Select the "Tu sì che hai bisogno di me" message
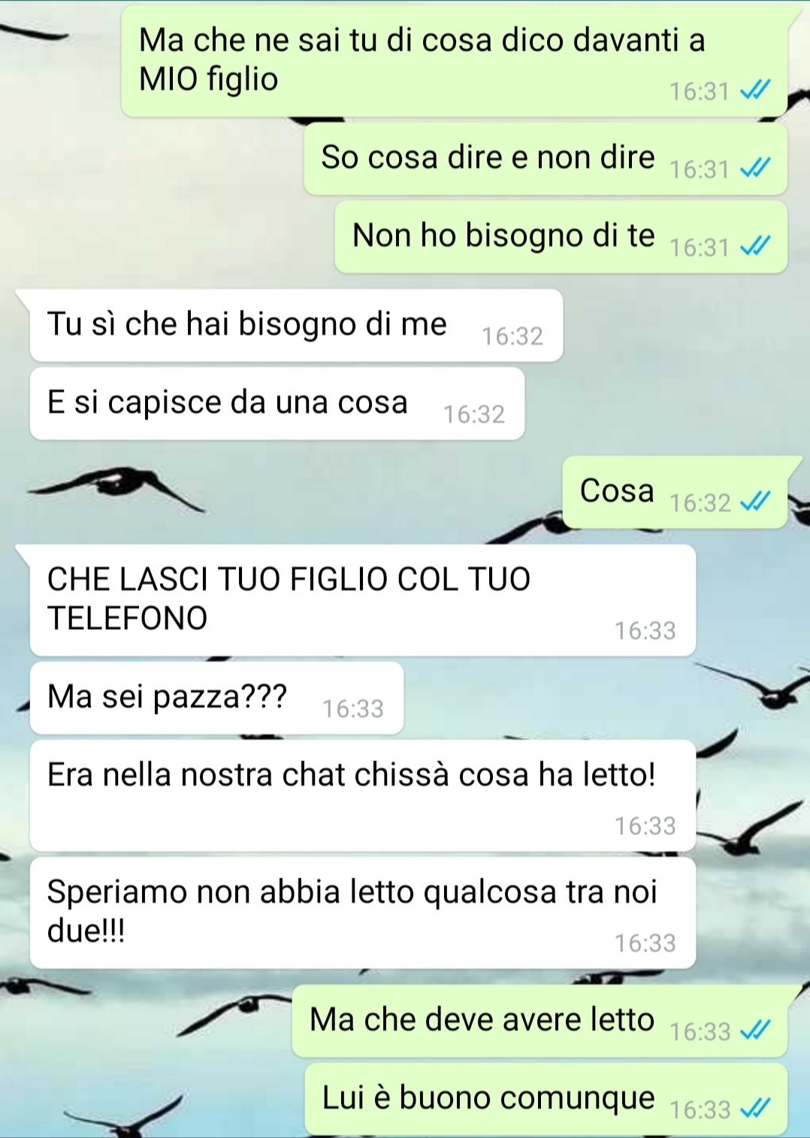The width and height of the screenshot is (810, 1138). click(x=296, y=325)
